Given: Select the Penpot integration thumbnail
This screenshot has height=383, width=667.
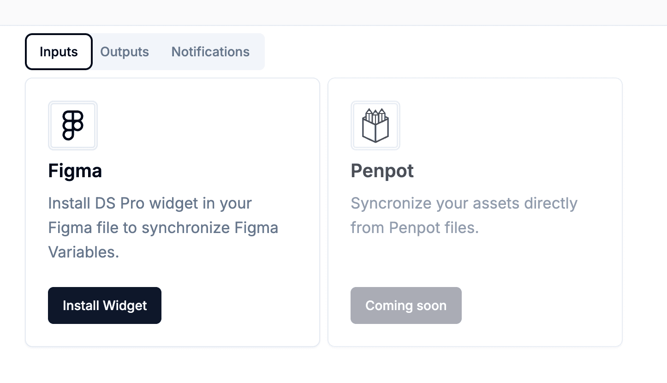Looking at the screenshot, I should pos(375,125).
